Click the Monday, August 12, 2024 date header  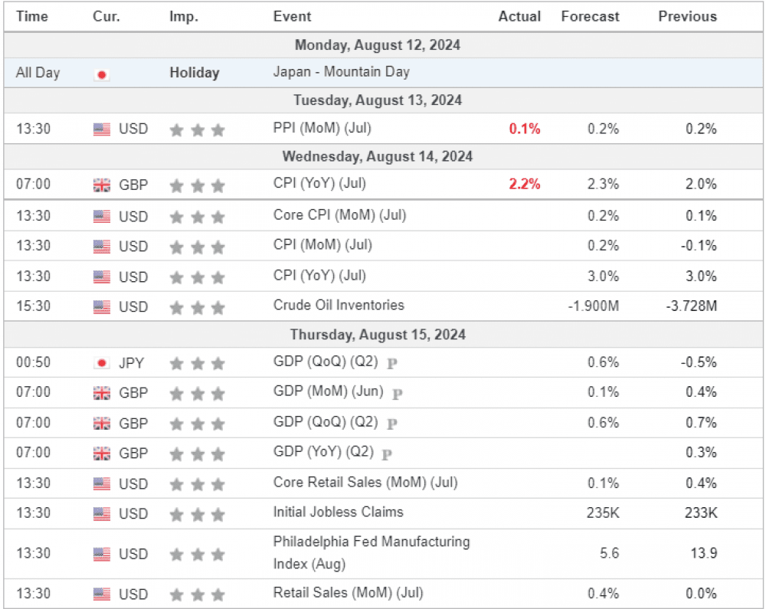(378, 45)
